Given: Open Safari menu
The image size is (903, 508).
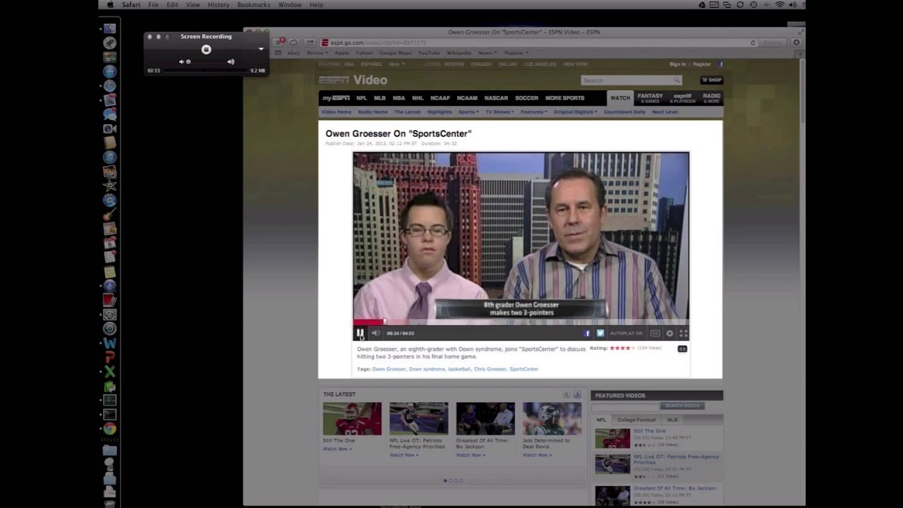Looking at the screenshot, I should (131, 5).
